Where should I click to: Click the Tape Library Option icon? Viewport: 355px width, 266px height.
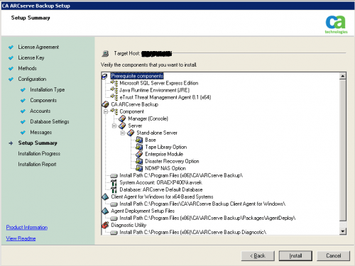(x=139, y=147)
